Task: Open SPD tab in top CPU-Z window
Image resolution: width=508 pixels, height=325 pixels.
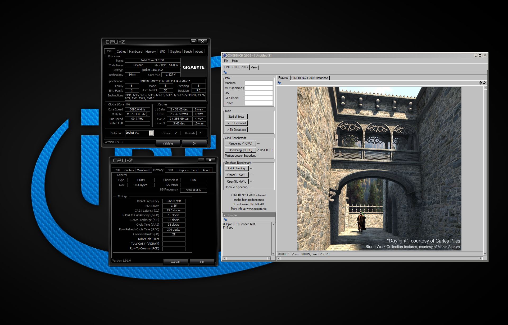Action: click(163, 52)
